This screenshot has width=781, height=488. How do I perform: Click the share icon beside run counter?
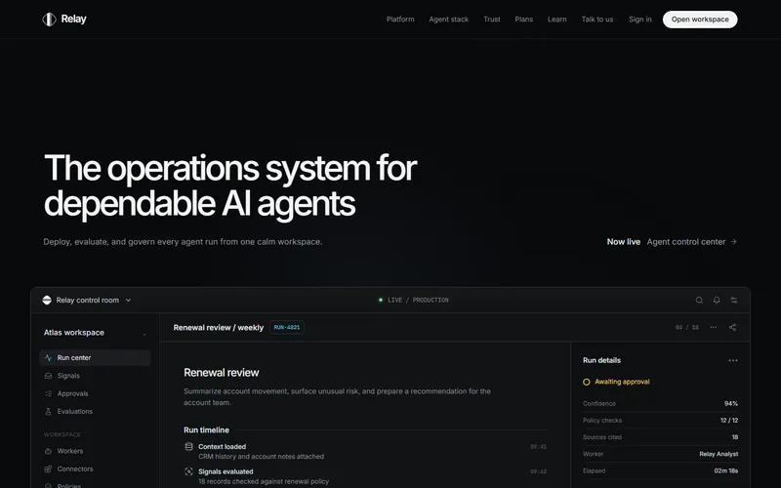tap(733, 328)
